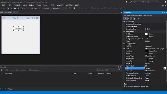Click the Property Pages wrench icon

click(x=139, y=19)
